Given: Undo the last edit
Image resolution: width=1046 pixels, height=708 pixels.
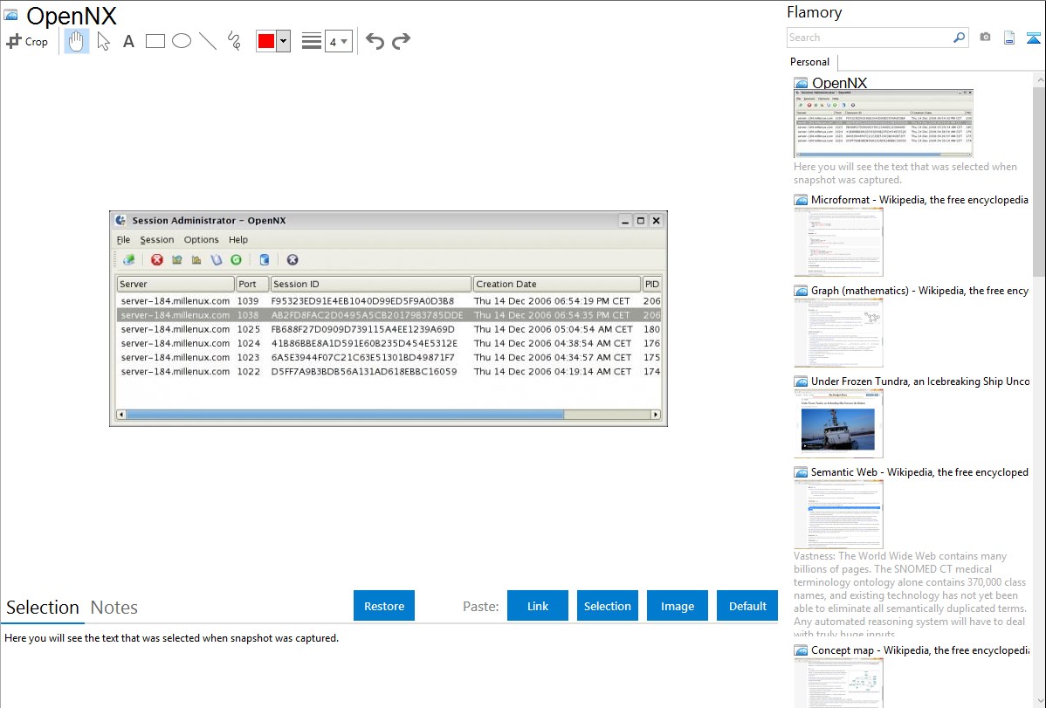Looking at the screenshot, I should point(375,41).
